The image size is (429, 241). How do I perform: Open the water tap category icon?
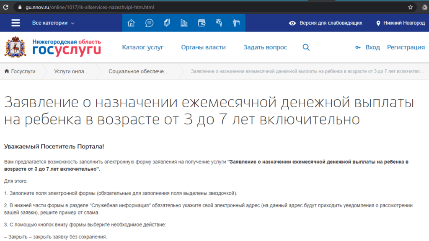point(219,23)
